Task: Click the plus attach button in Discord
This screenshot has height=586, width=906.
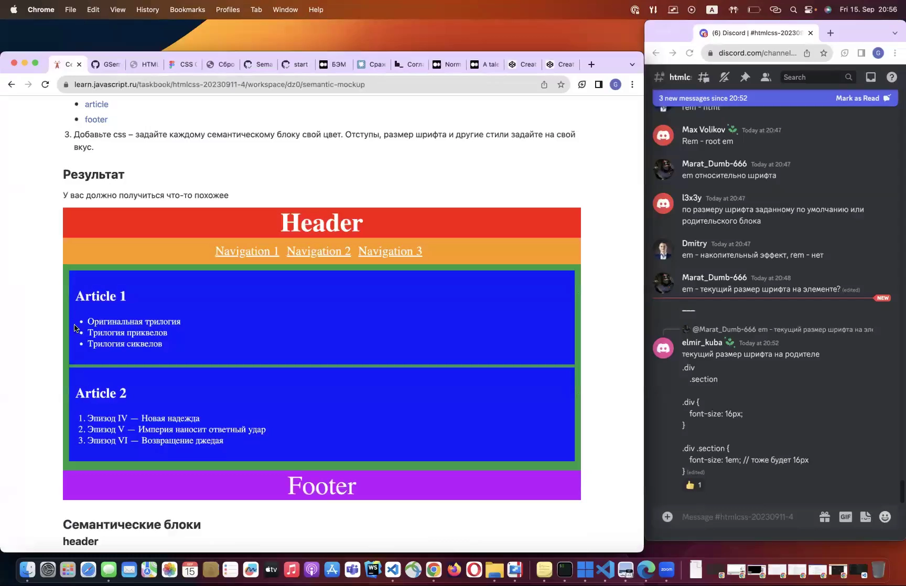Action: [x=667, y=517]
